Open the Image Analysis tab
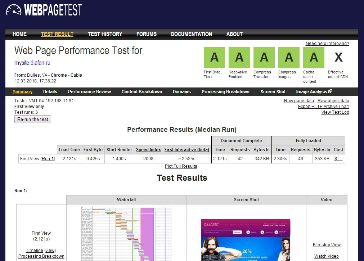This screenshot has height=261, width=364. pyautogui.click(x=311, y=92)
